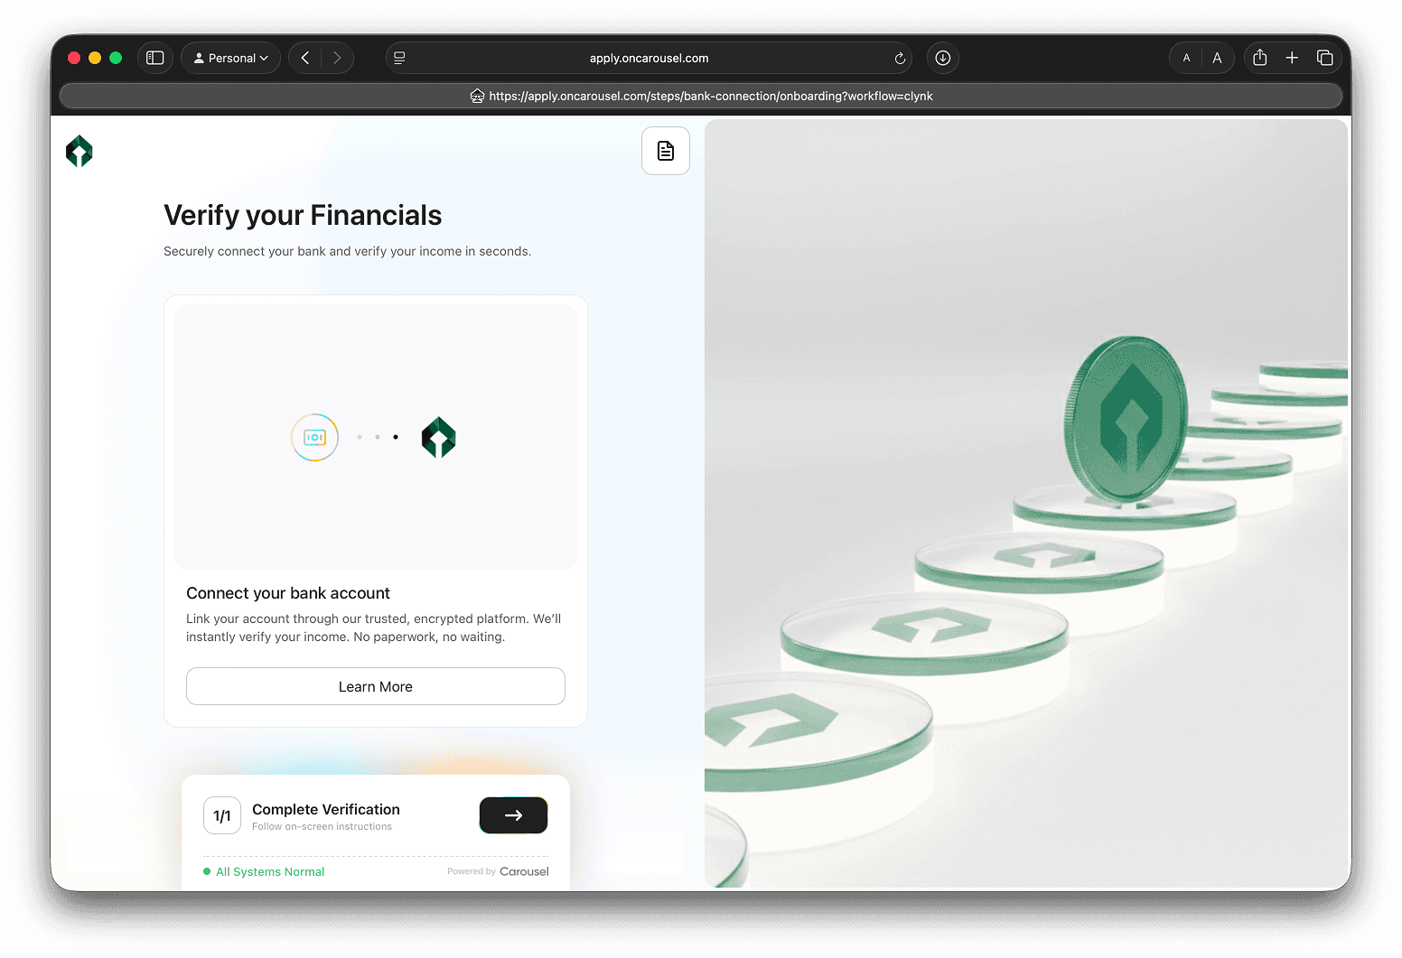
Task: Open the document icon button
Action: [666, 151]
